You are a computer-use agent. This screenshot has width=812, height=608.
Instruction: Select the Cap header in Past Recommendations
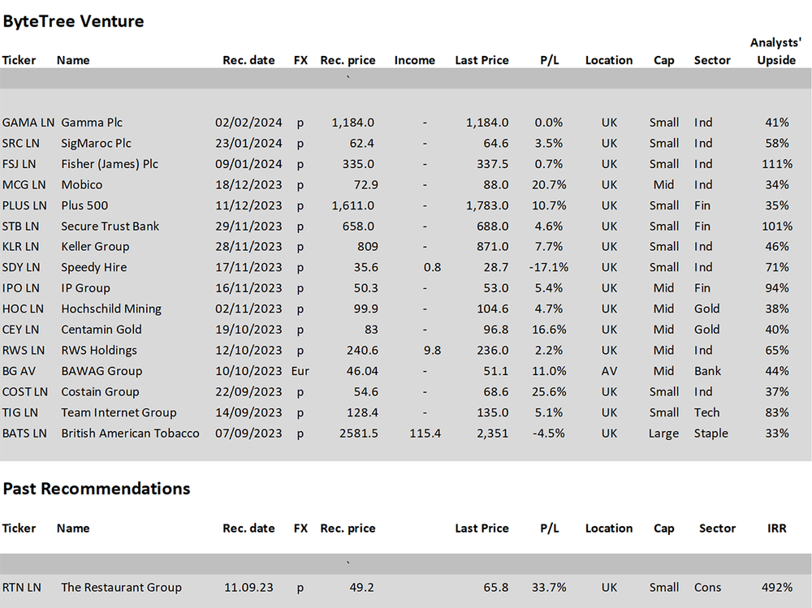(663, 528)
